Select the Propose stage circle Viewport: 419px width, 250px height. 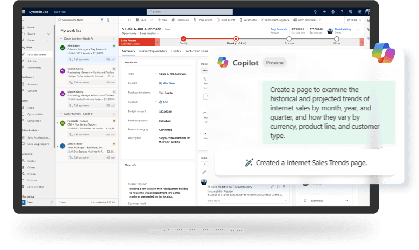289,38
